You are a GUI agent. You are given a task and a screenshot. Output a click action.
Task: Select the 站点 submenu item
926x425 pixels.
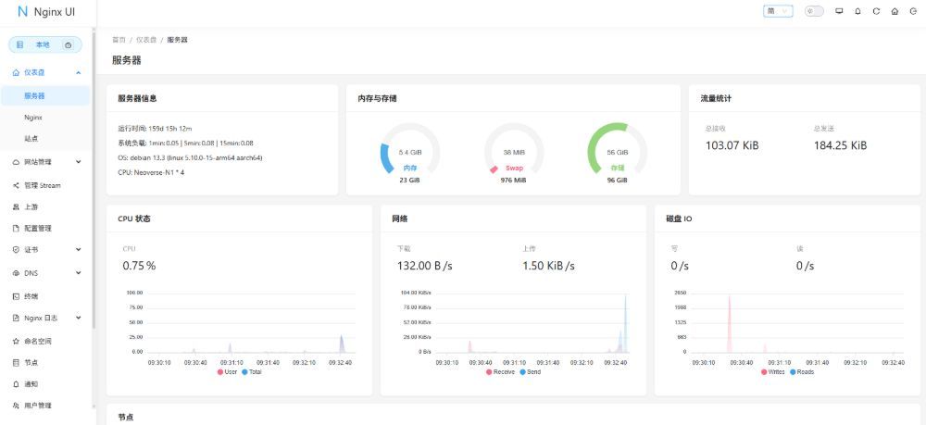45,139
